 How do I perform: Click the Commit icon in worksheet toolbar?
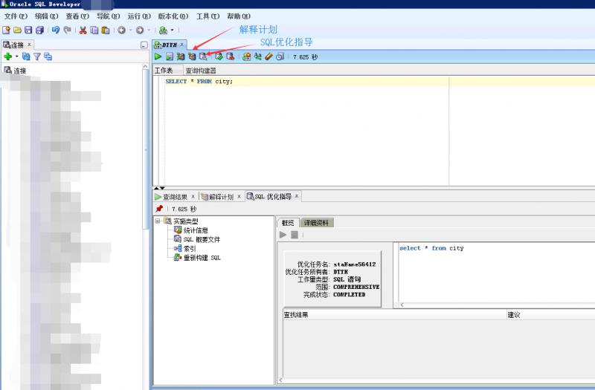(x=219, y=56)
